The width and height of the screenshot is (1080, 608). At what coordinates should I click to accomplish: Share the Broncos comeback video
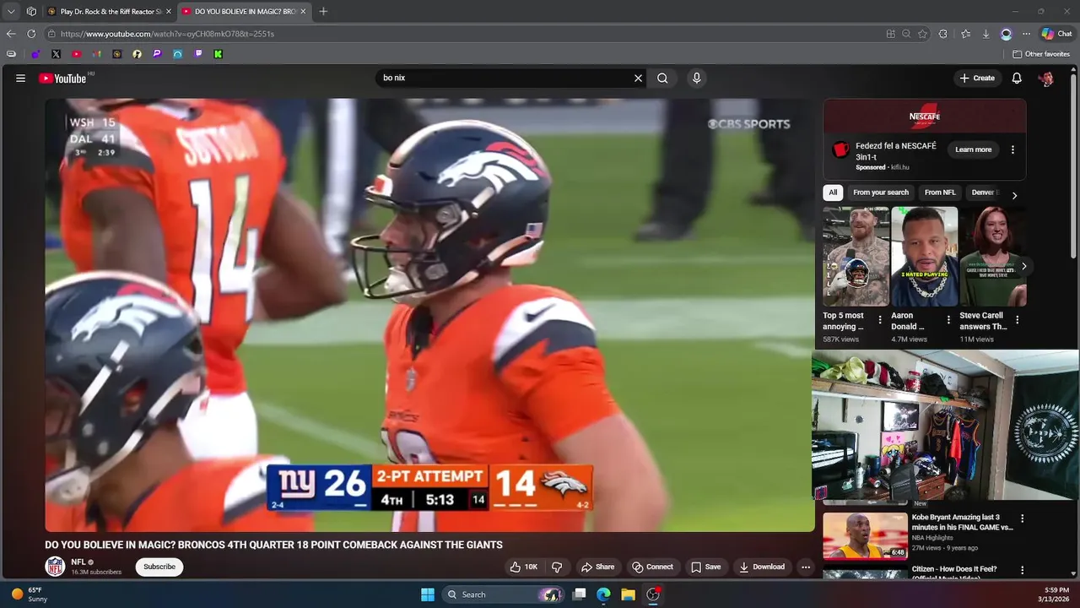(597, 567)
